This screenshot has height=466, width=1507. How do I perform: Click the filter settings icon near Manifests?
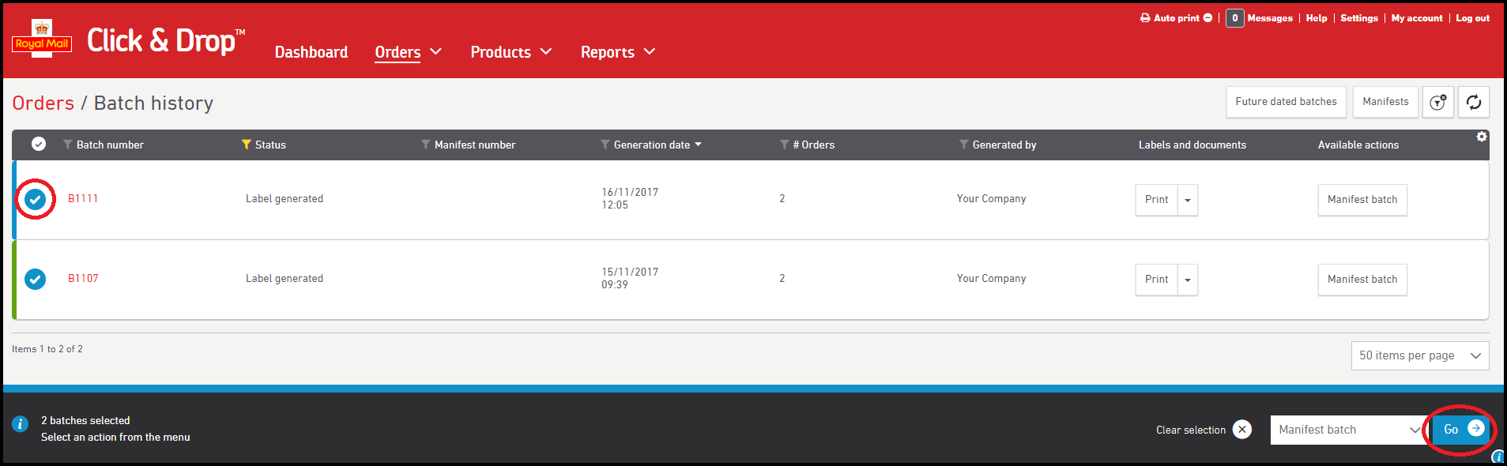[x=1437, y=102]
